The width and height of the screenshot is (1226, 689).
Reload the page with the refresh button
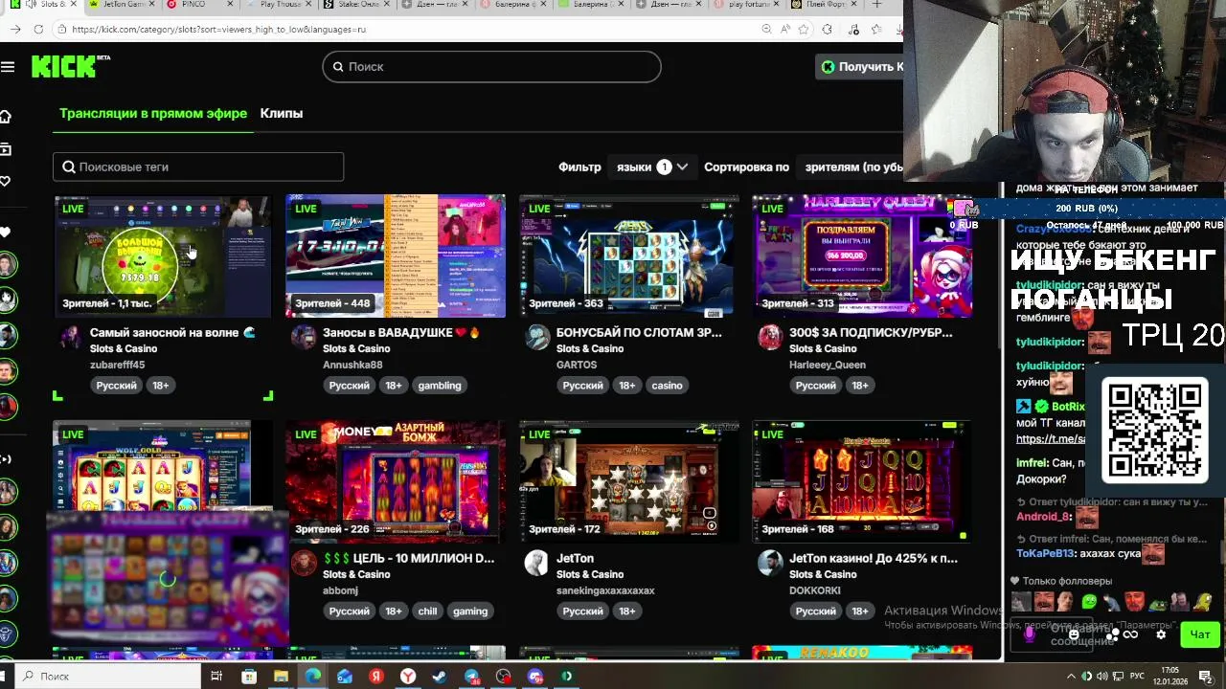pyautogui.click(x=38, y=29)
